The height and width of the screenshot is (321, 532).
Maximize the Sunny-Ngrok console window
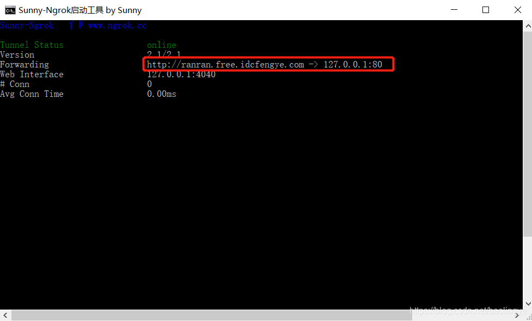[x=485, y=10]
